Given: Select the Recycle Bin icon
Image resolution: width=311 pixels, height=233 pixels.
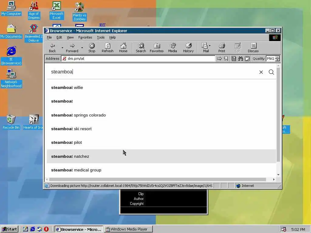Looking at the screenshot, I should tap(11, 122).
